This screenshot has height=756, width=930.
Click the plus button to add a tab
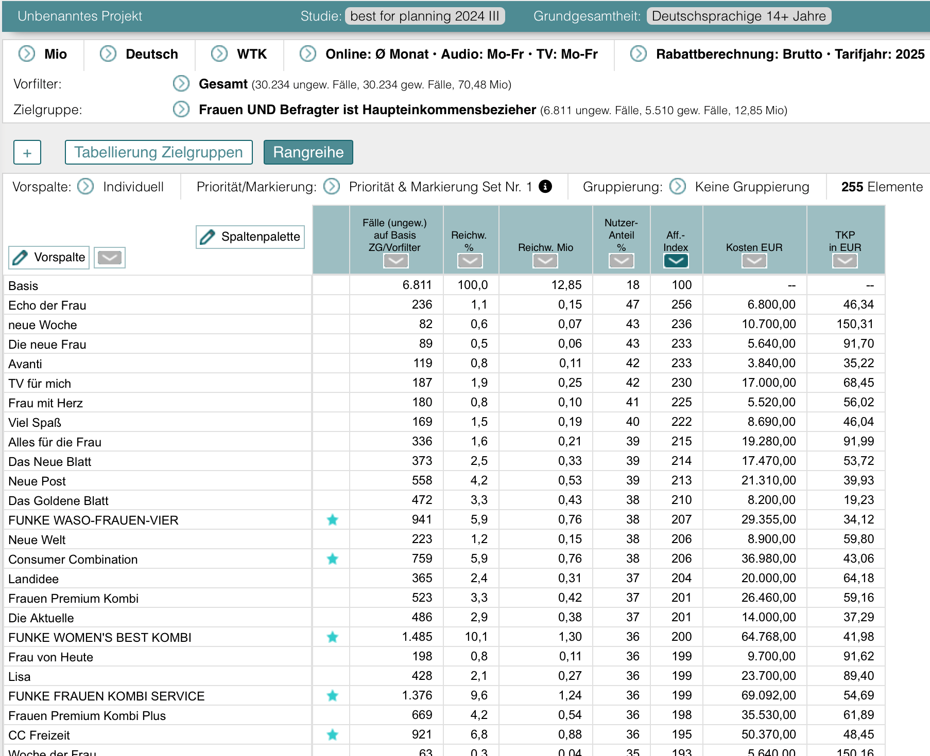tap(27, 153)
